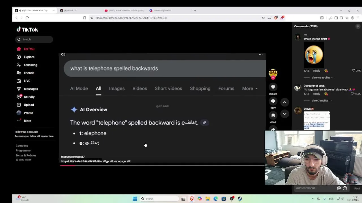Open Brave Rewards triangle icon
The width and height of the screenshot is (362, 203).
coord(282,18)
